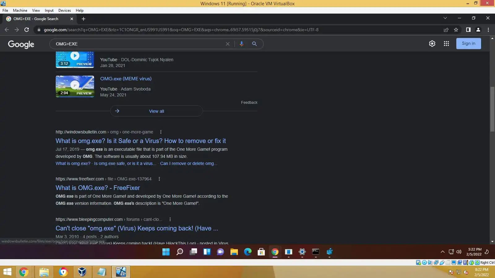Open guest clock showing 5:22 PM
Screen dimensions: 495x278
(475, 252)
